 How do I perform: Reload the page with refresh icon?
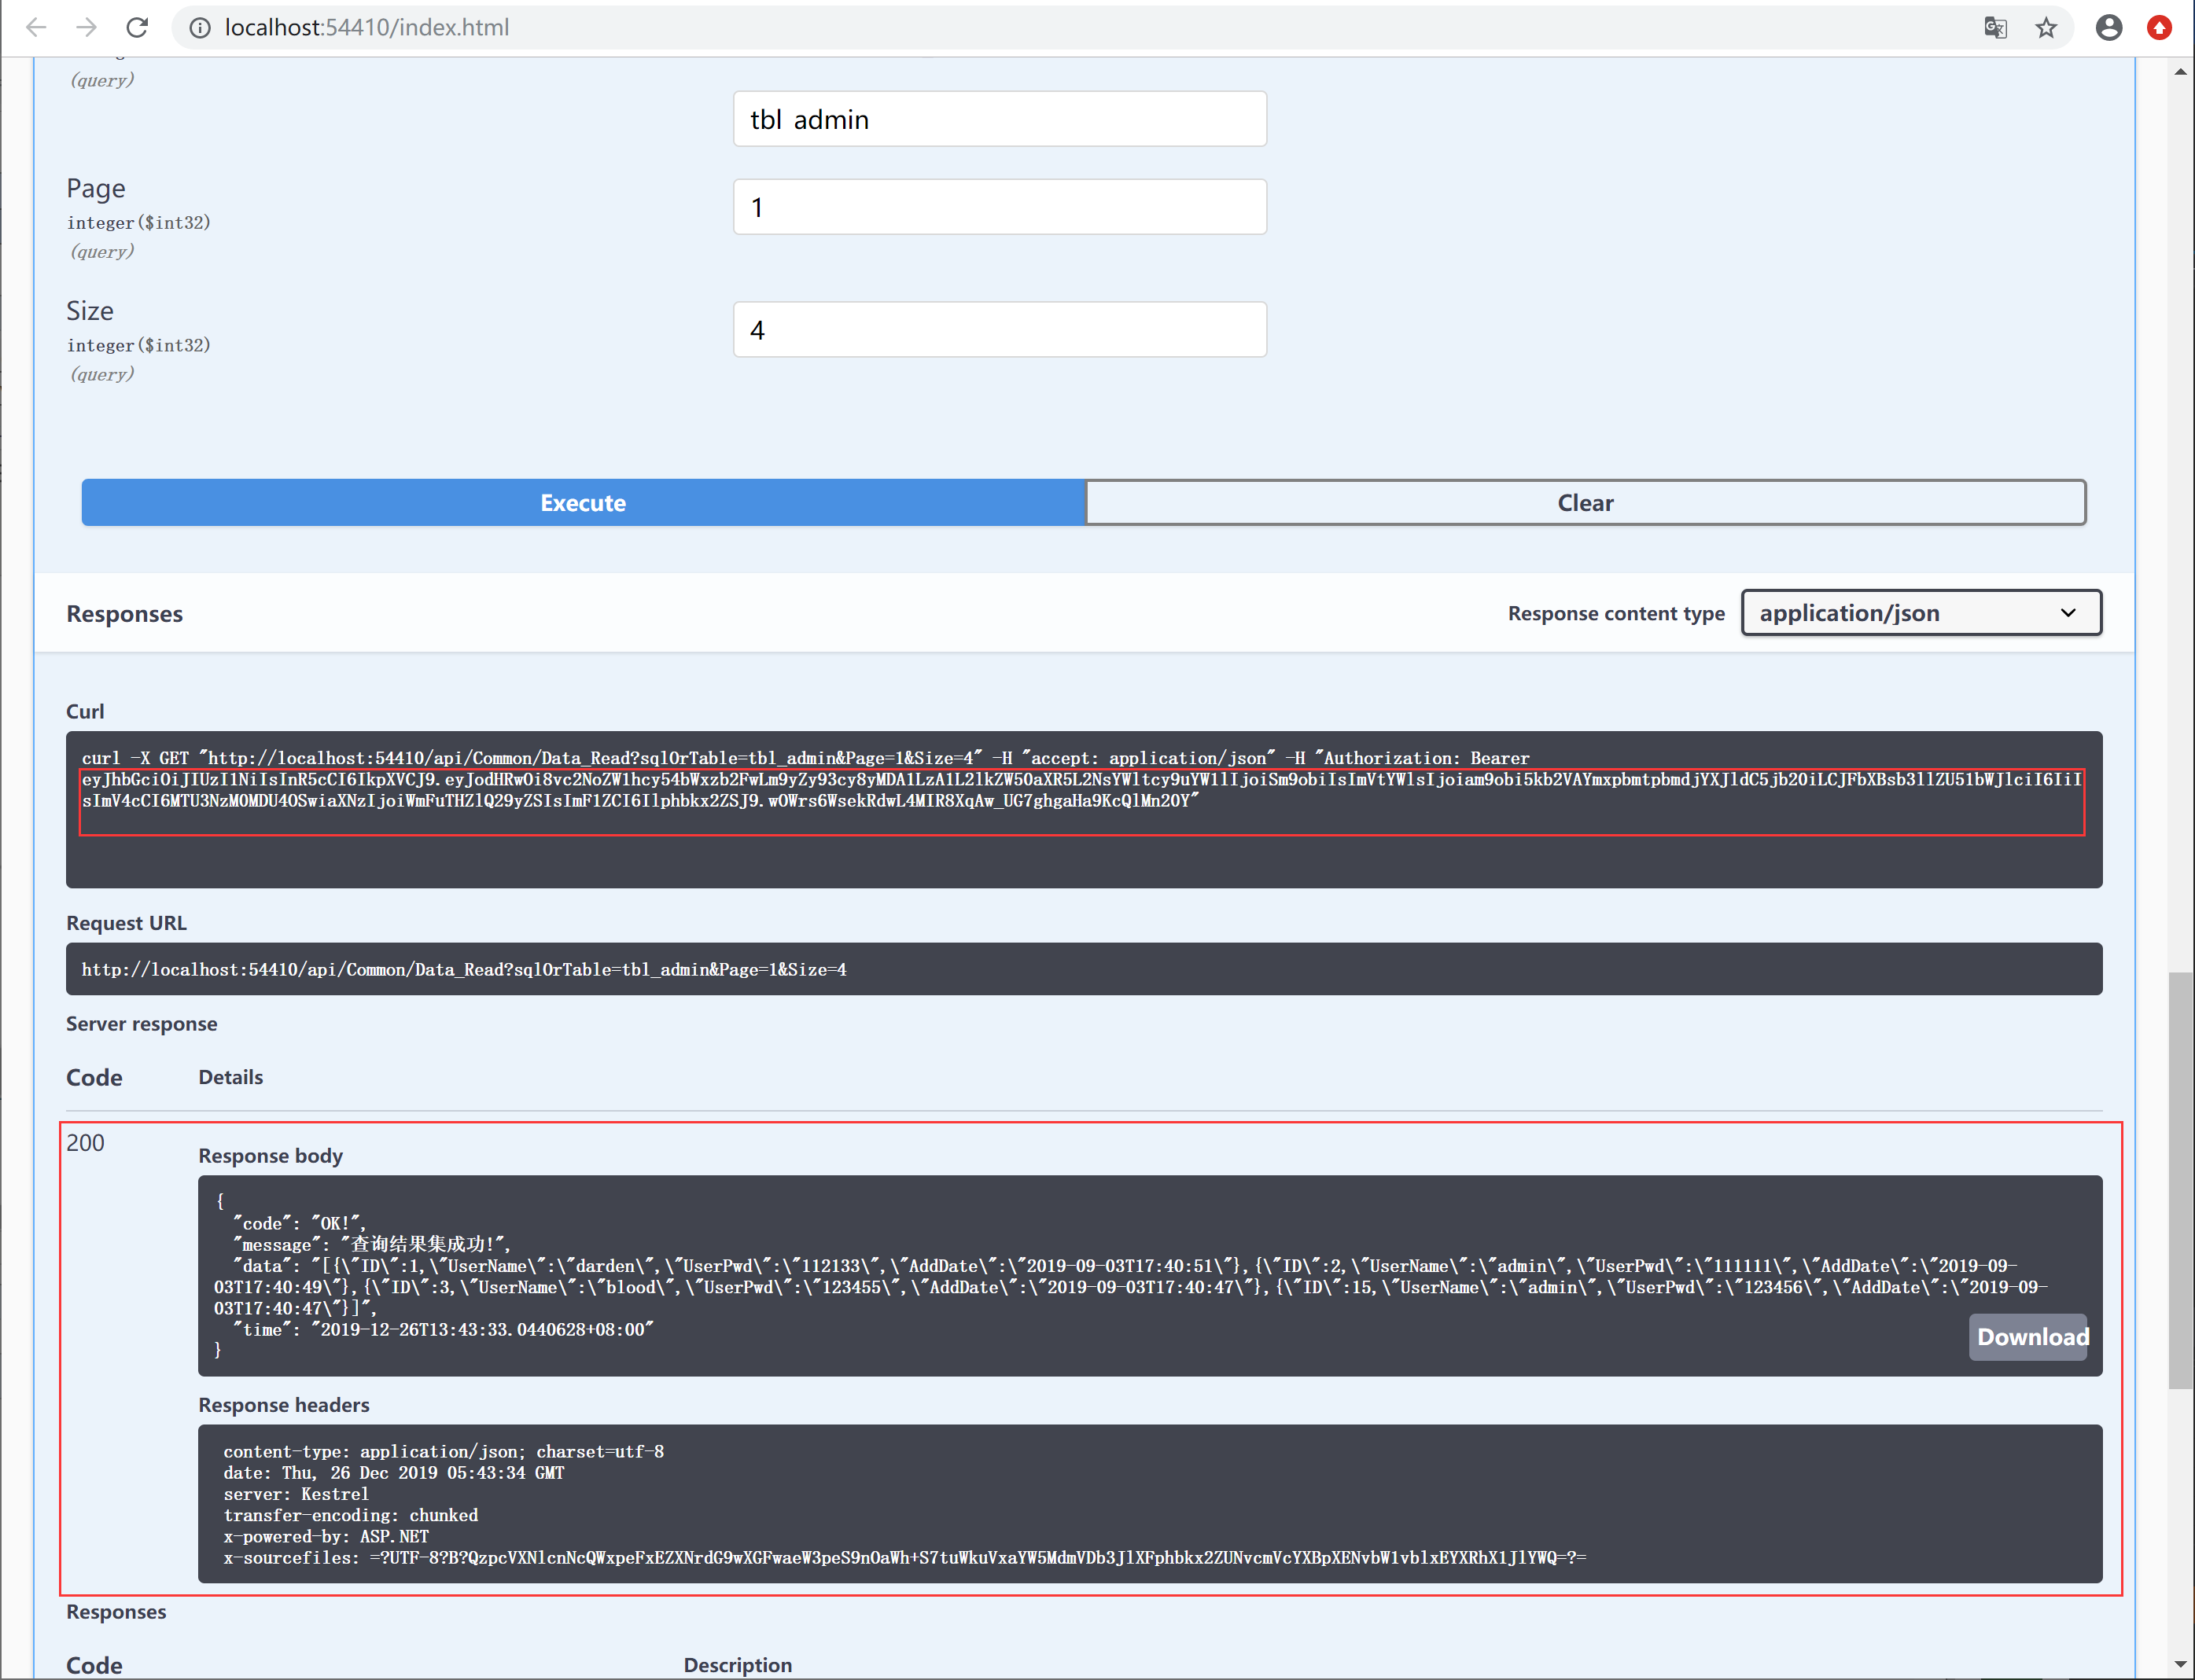click(137, 27)
